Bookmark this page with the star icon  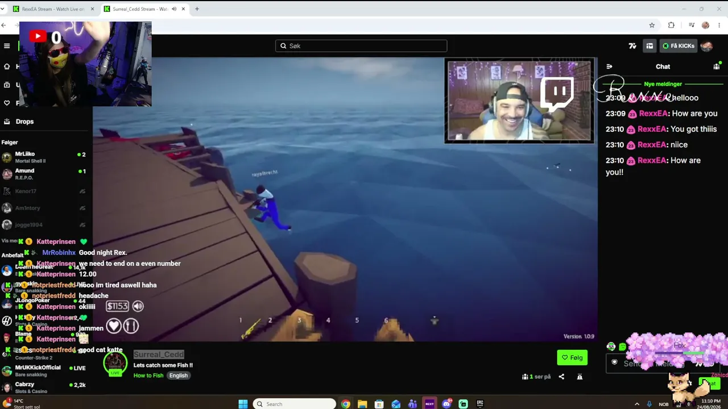point(652,25)
